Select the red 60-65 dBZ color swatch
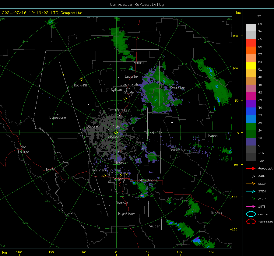Viewport: 274px width, 256px height. [x=251, y=43]
